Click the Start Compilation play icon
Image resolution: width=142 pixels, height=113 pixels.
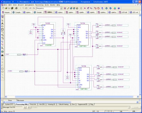point(85,8)
